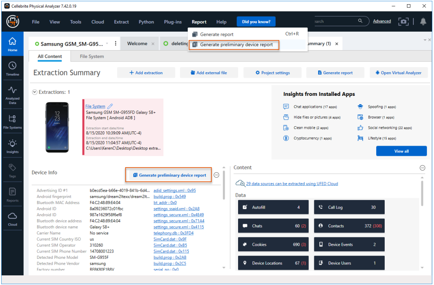The height and width of the screenshot is (285, 434).
Task: Open Project settings
Action: pyautogui.click(x=273, y=73)
